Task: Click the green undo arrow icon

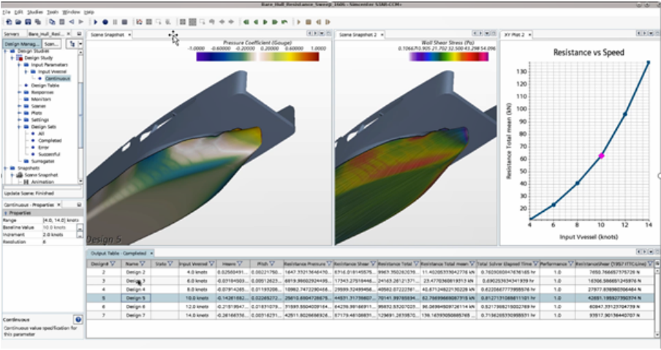Action: 284,22
